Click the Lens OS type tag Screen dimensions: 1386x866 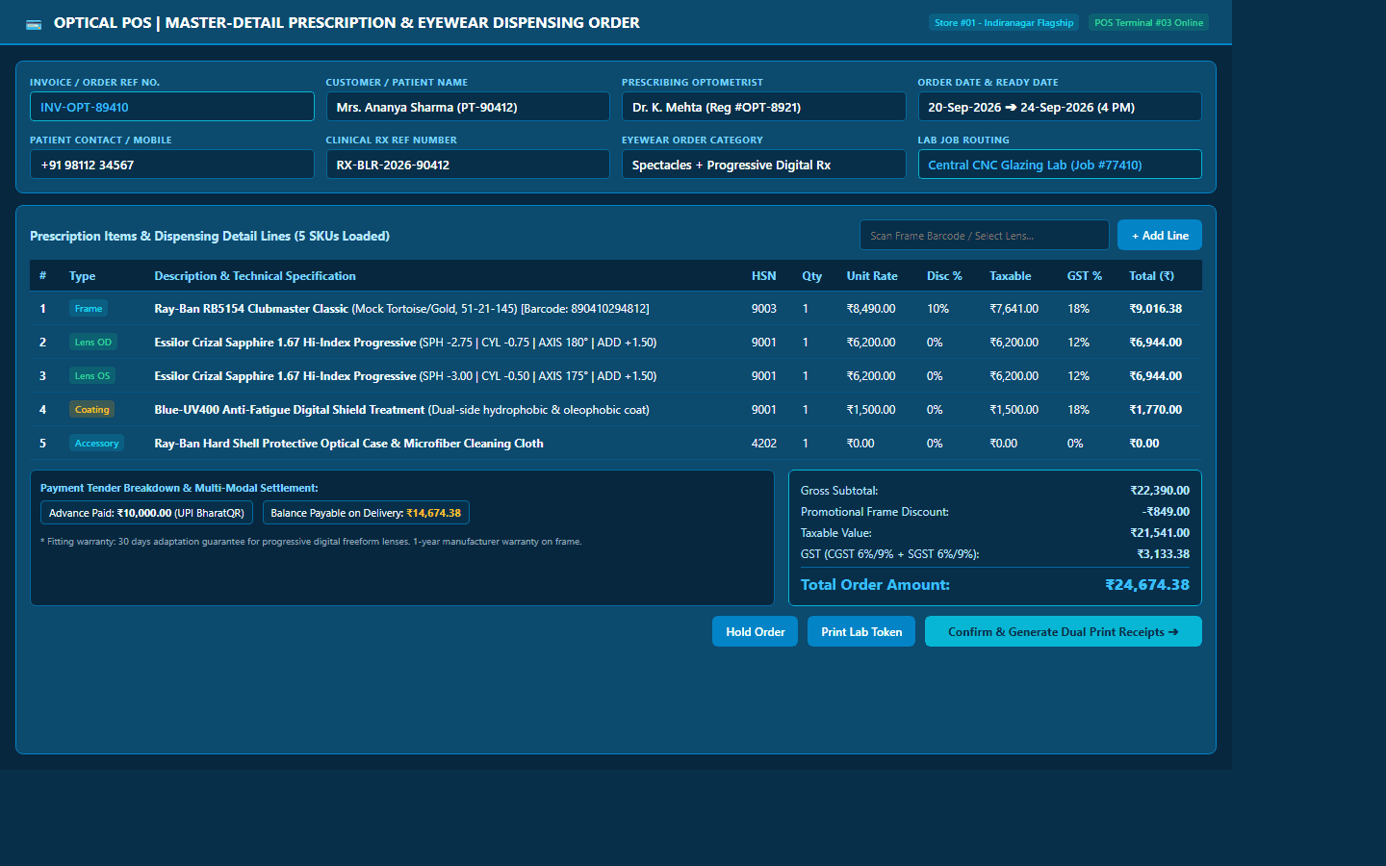[x=92, y=376]
